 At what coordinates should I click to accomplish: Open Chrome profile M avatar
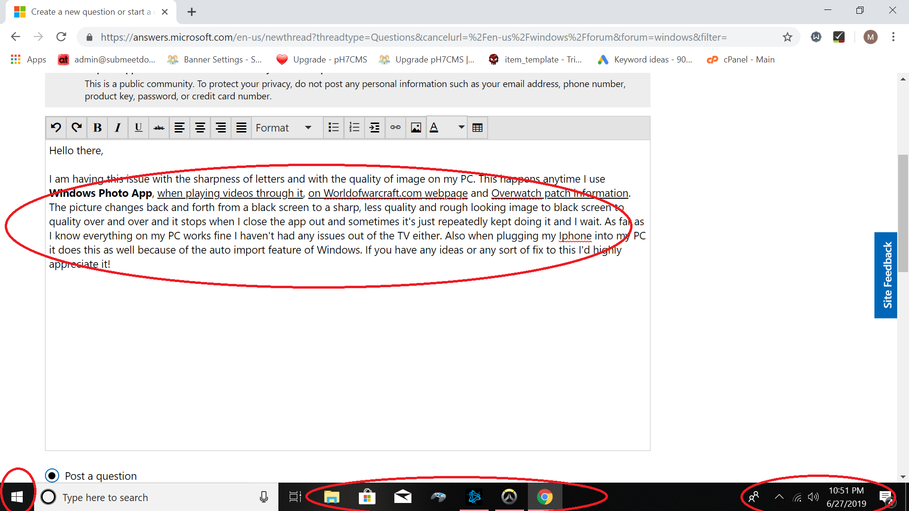(x=870, y=37)
